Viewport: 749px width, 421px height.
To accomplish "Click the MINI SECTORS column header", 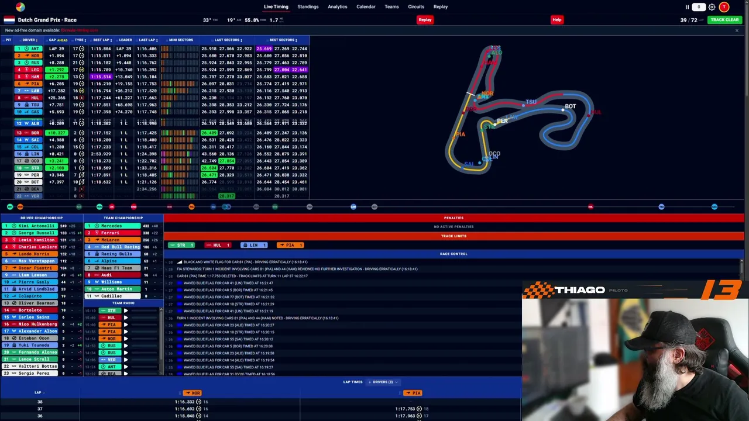I will point(181,40).
